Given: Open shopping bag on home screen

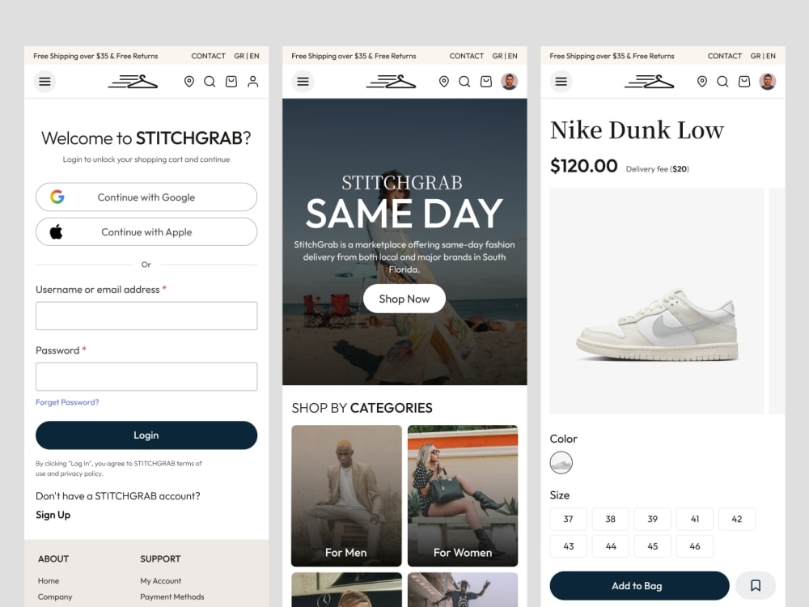Looking at the screenshot, I should click(x=486, y=82).
